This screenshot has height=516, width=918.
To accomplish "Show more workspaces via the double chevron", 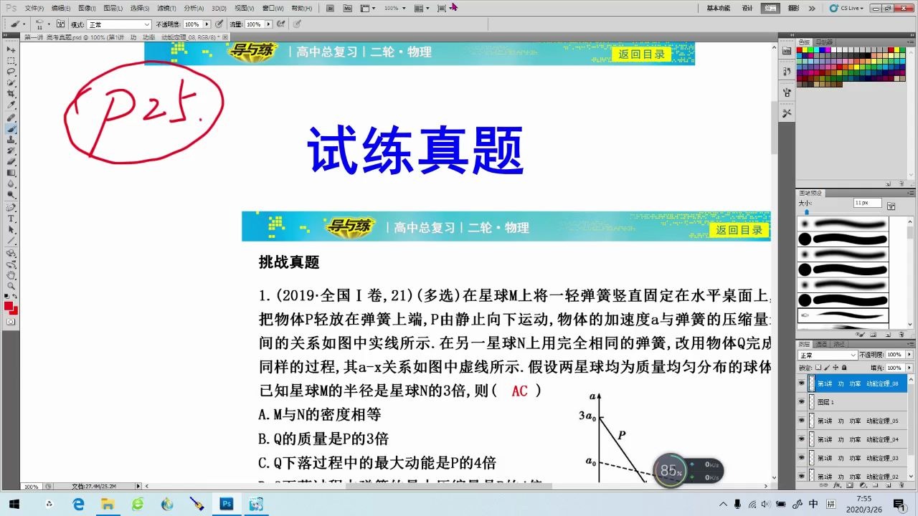I will (812, 9).
